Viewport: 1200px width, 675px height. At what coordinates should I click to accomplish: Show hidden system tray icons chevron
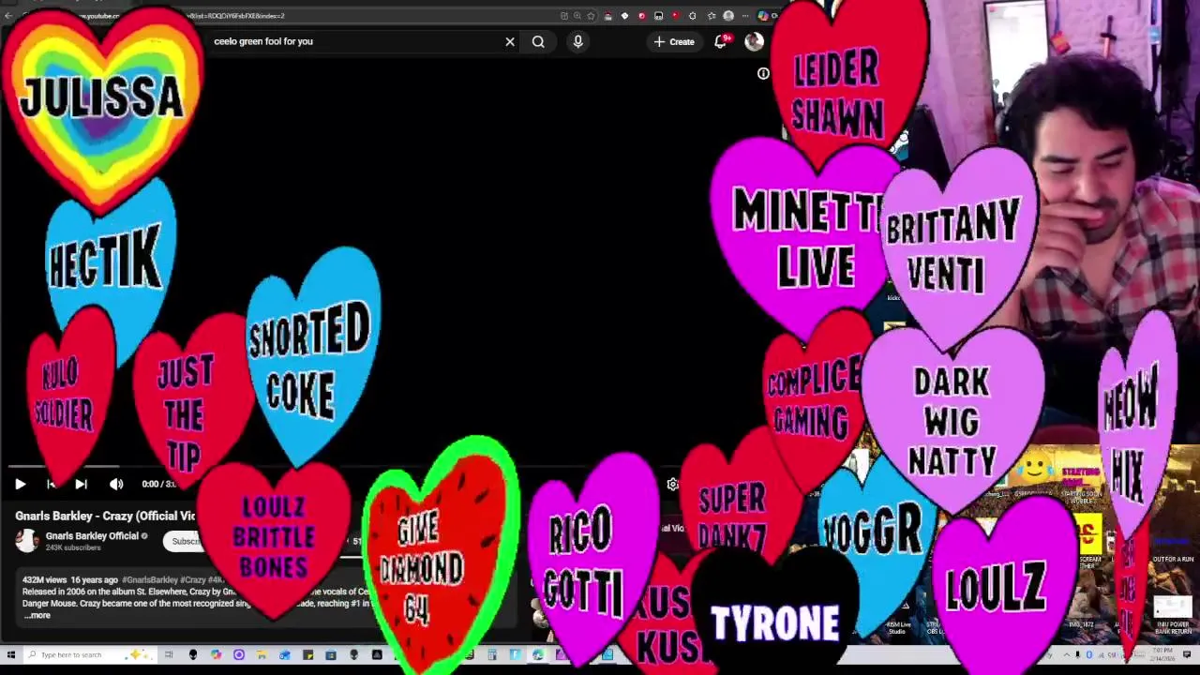coord(1067,654)
